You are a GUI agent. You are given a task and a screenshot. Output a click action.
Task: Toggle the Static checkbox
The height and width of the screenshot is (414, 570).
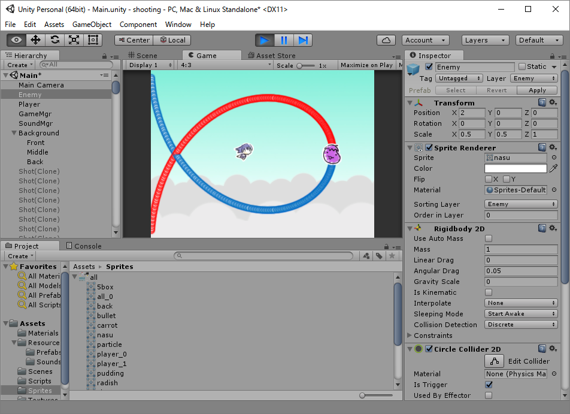[522, 67]
